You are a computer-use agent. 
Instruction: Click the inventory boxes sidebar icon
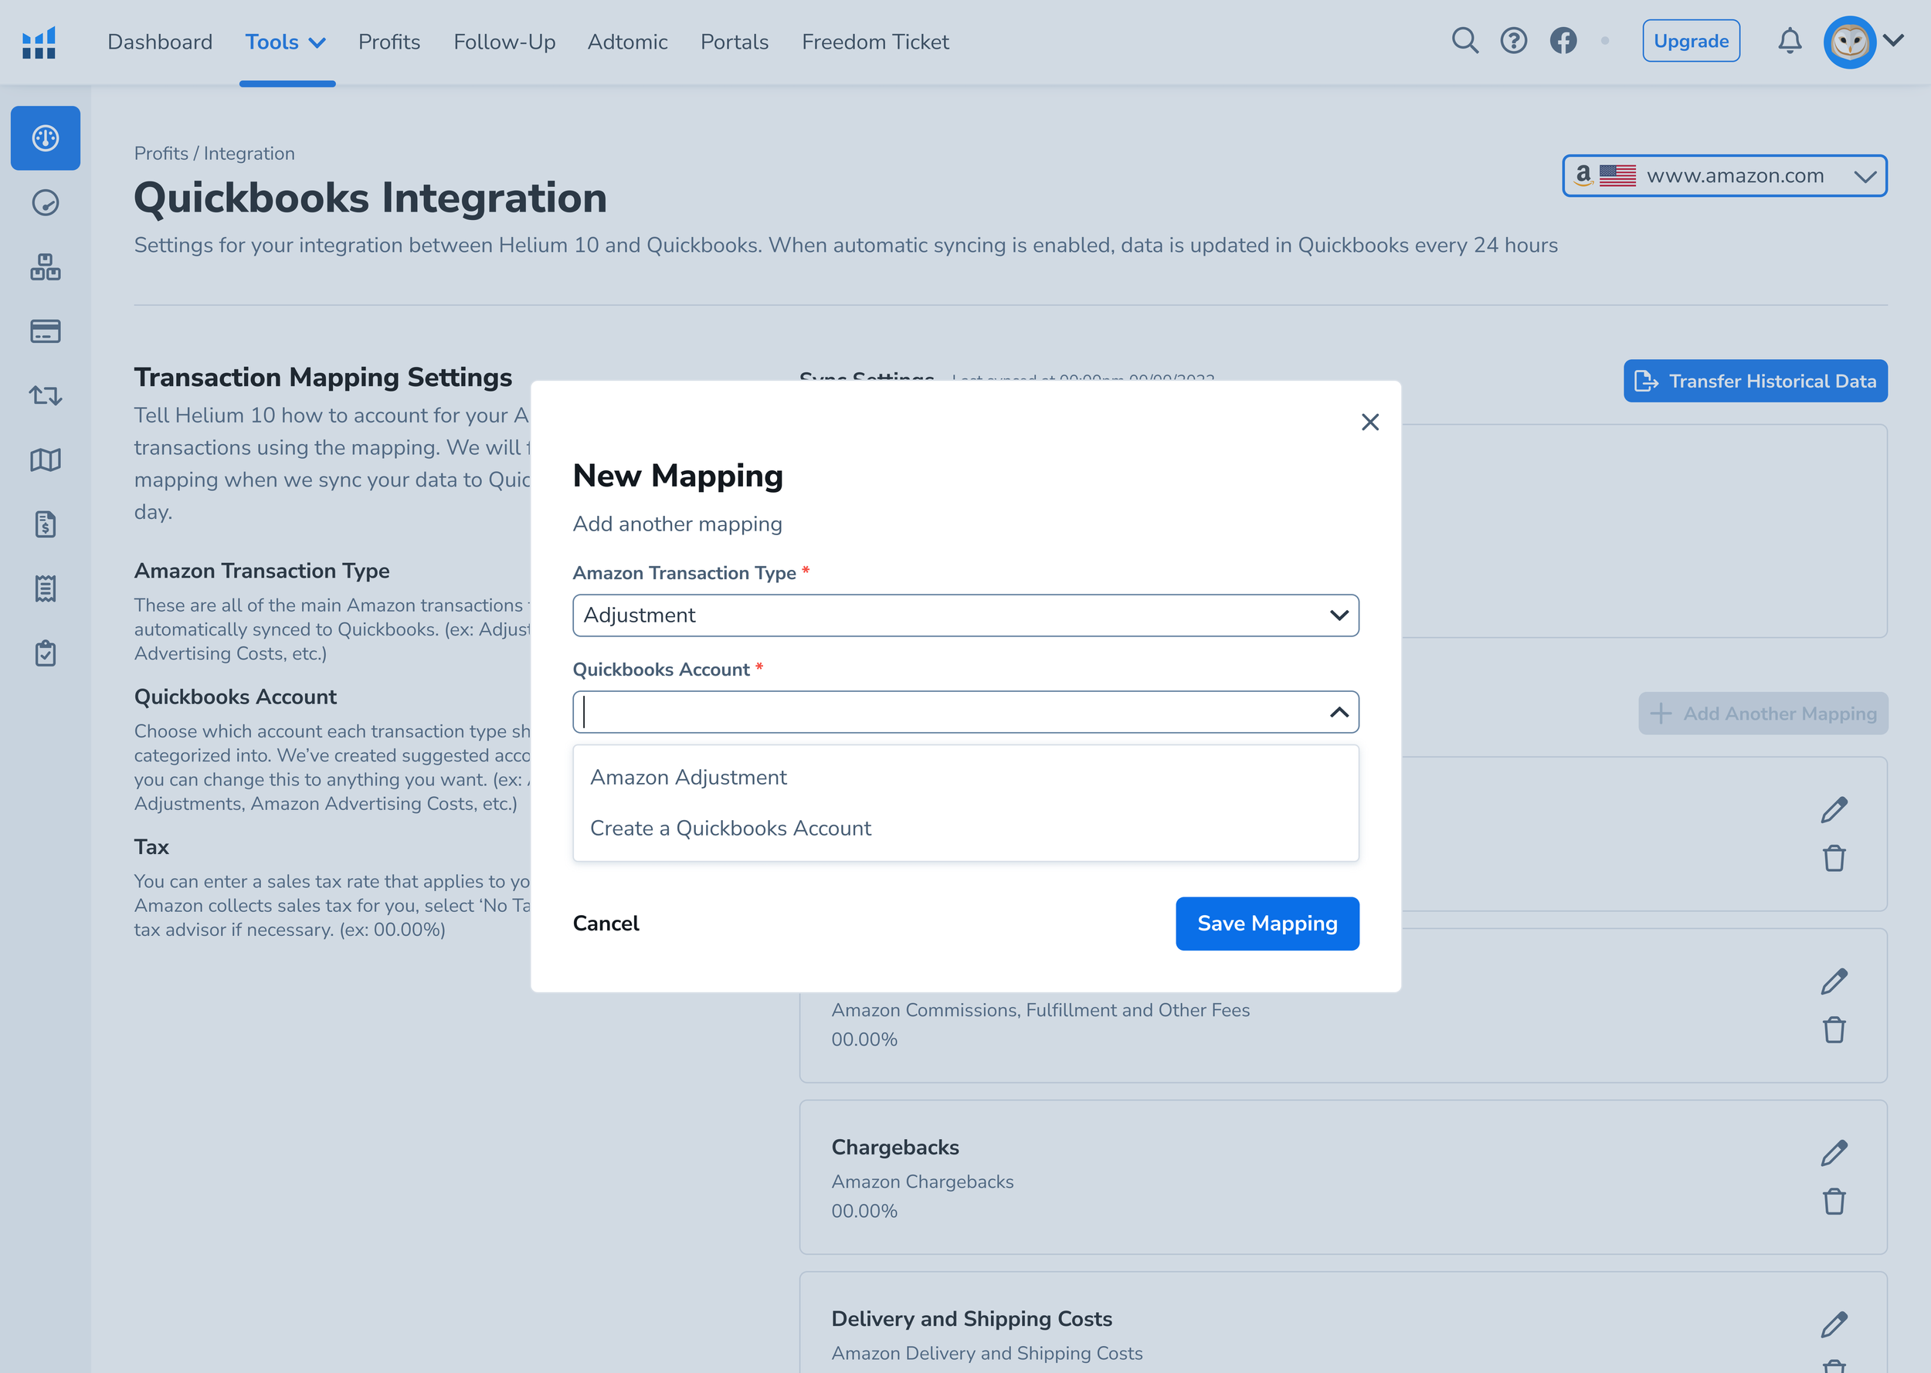(46, 267)
